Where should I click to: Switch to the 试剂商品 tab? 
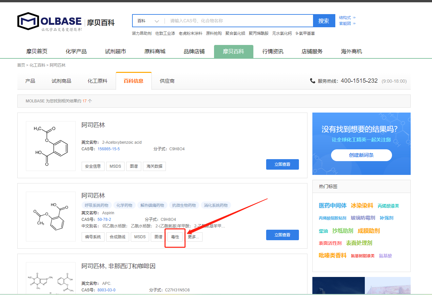(x=61, y=81)
